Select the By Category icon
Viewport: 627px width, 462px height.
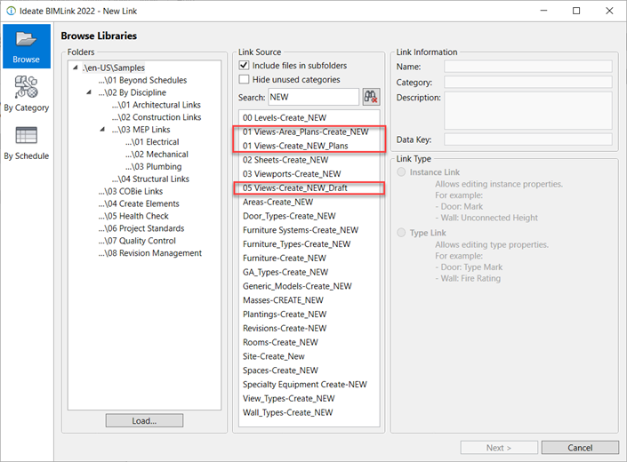(x=26, y=94)
